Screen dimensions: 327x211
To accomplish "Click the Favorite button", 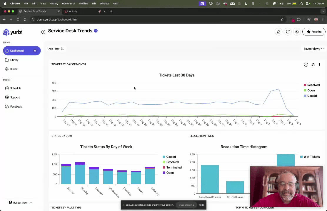I will click(x=314, y=32).
